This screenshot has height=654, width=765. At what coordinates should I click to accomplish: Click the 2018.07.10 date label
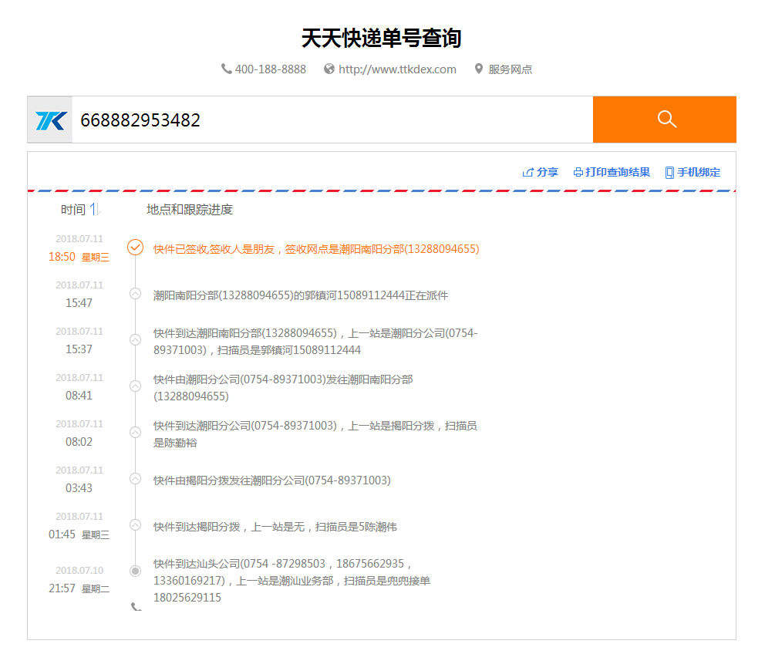[79, 570]
